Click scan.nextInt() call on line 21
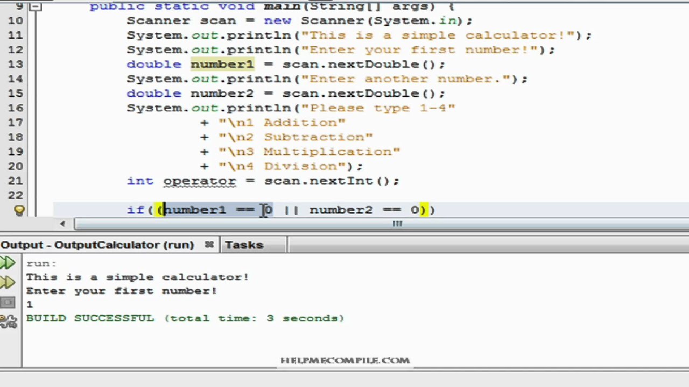This screenshot has height=387, width=689. click(x=327, y=181)
